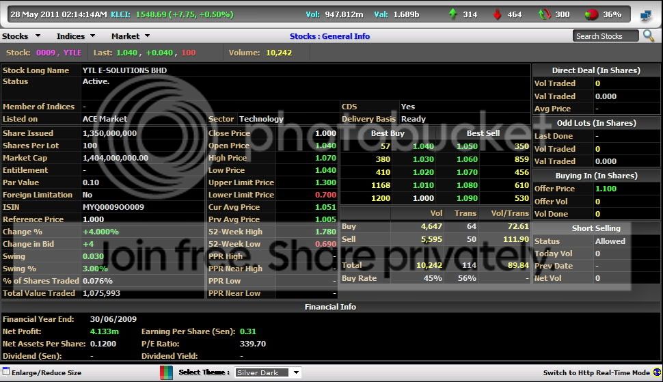Click the Search Stocks input field
The image size is (663, 382).
(x=606, y=36)
